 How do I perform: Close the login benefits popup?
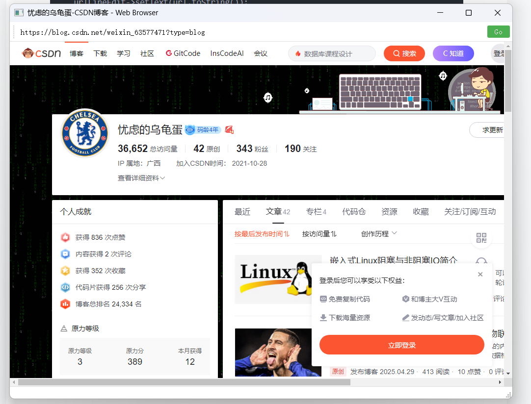[480, 274]
